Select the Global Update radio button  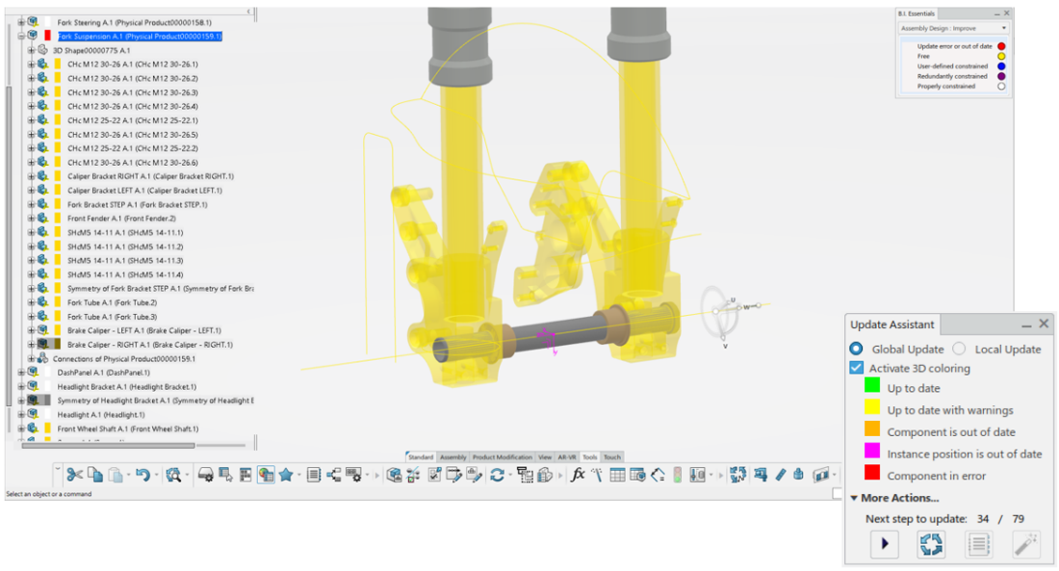click(x=856, y=349)
